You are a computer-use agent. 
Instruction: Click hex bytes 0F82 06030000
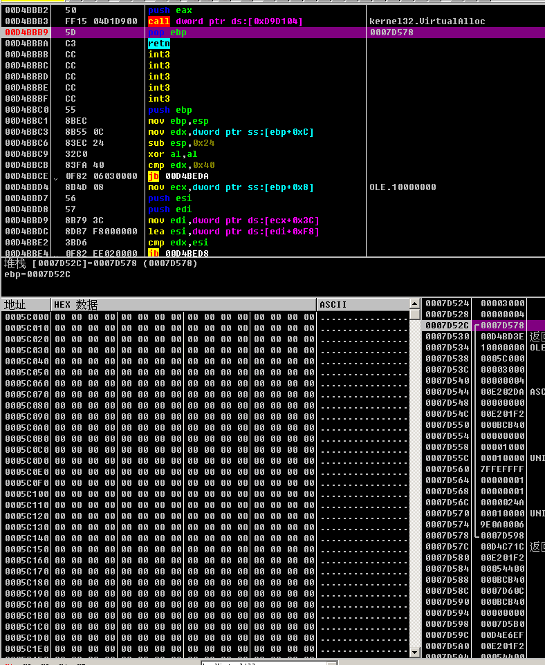click(101, 176)
